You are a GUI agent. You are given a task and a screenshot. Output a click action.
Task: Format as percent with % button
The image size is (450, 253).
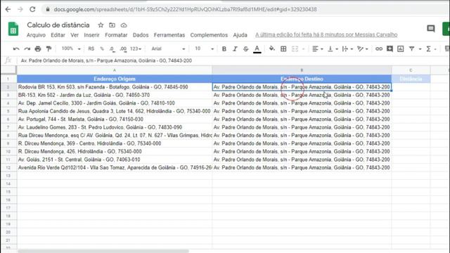[x=102, y=48]
